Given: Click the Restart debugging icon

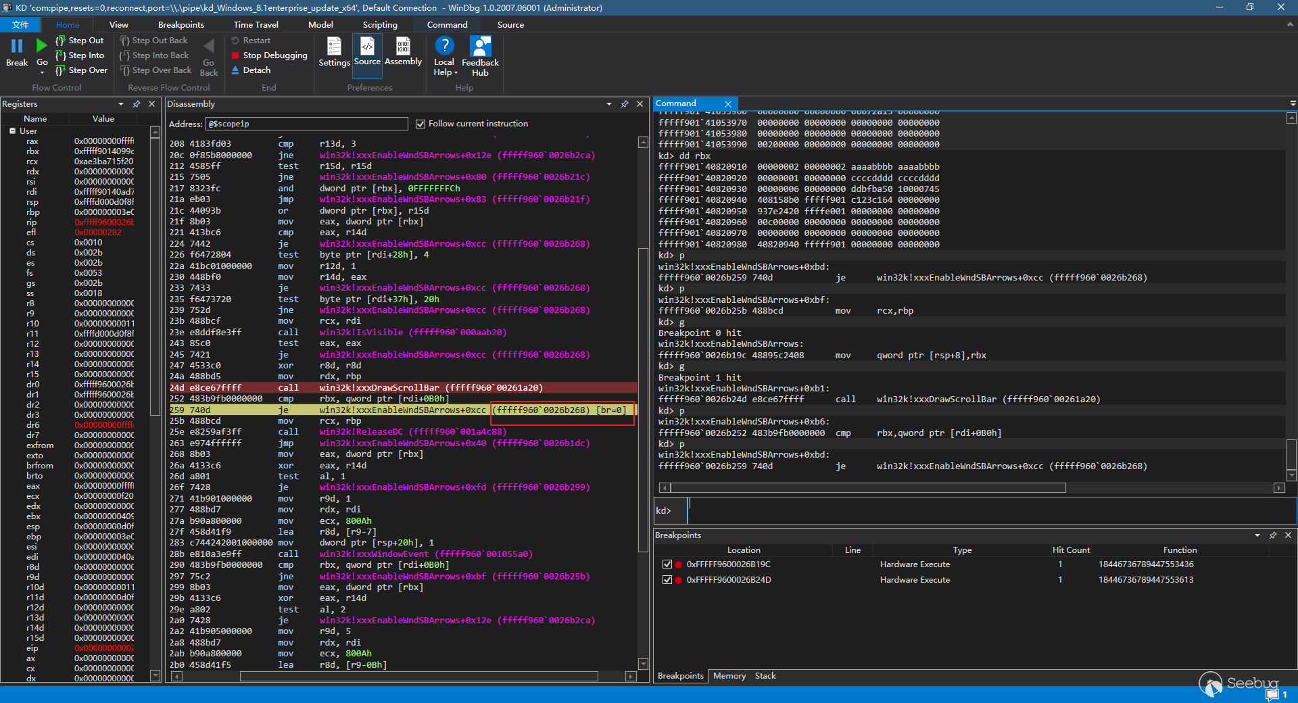Looking at the screenshot, I should coord(235,41).
